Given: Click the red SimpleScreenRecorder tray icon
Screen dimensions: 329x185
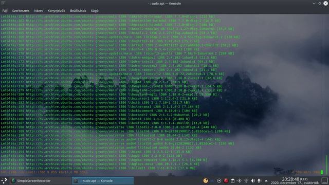Looking at the screenshot, I should coord(226,180).
